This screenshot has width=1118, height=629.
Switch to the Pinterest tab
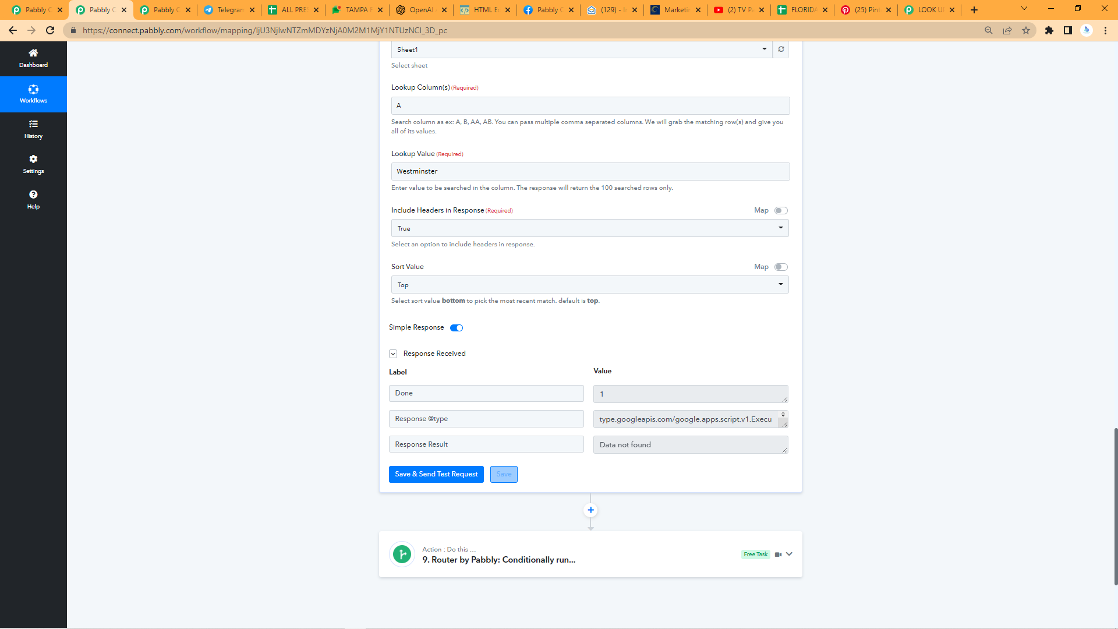coord(866,10)
